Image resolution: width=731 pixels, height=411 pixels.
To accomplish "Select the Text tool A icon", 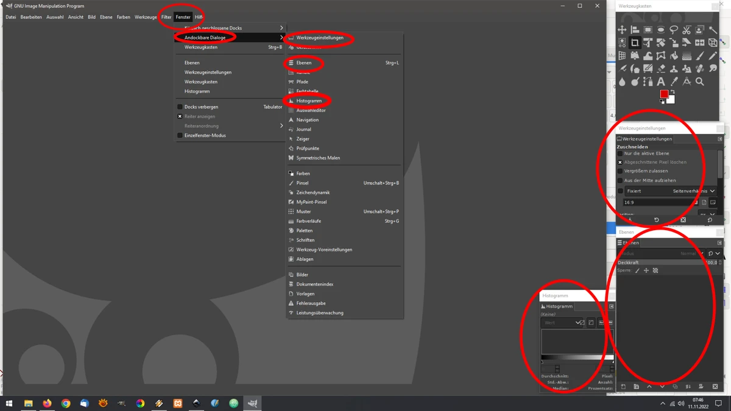I will click(661, 82).
